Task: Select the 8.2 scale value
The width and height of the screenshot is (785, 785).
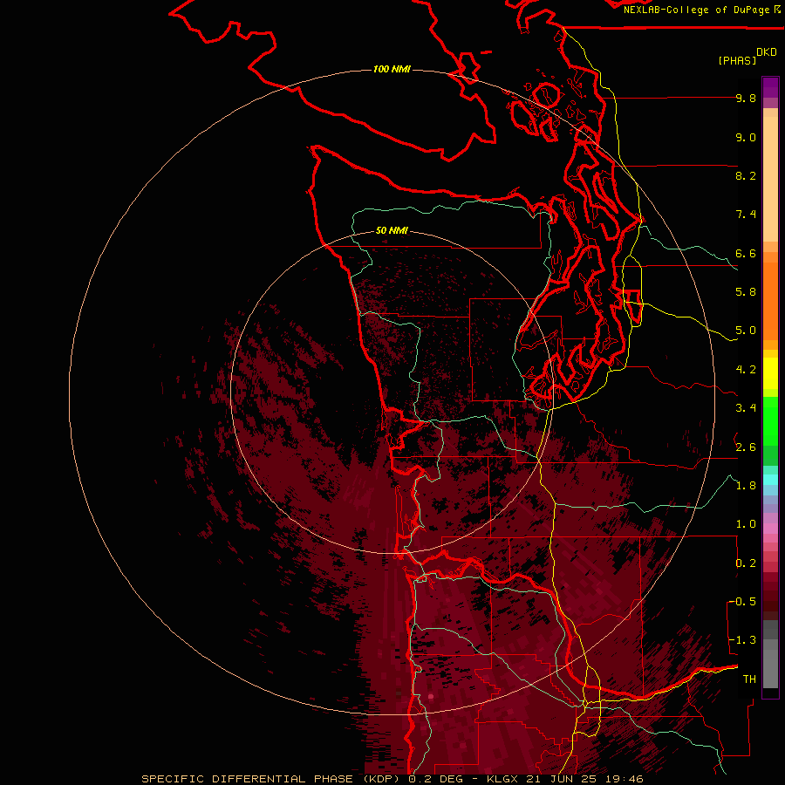Action: pos(746,175)
